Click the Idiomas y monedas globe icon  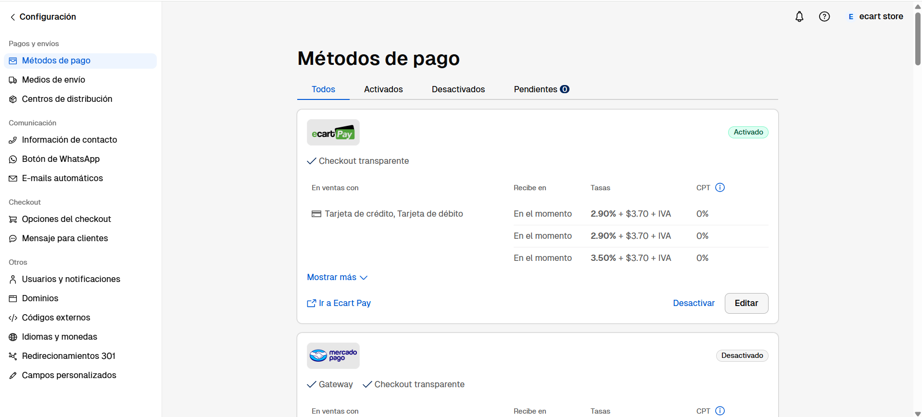pyautogui.click(x=13, y=337)
